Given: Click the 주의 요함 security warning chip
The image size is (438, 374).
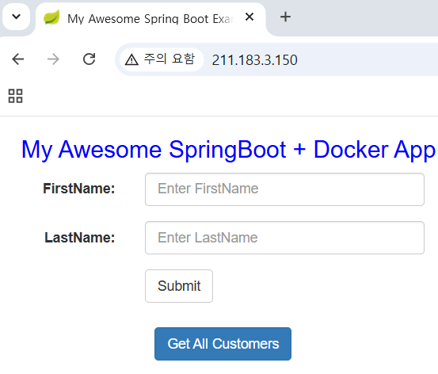Looking at the screenshot, I should [161, 59].
